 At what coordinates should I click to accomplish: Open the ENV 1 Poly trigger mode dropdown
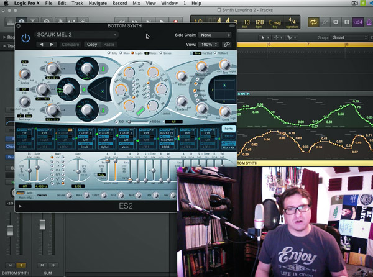coord(101,175)
